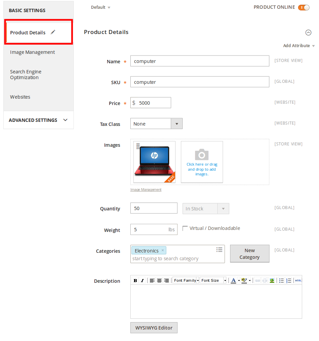Open Image Management in sidebar

pyautogui.click(x=32, y=52)
